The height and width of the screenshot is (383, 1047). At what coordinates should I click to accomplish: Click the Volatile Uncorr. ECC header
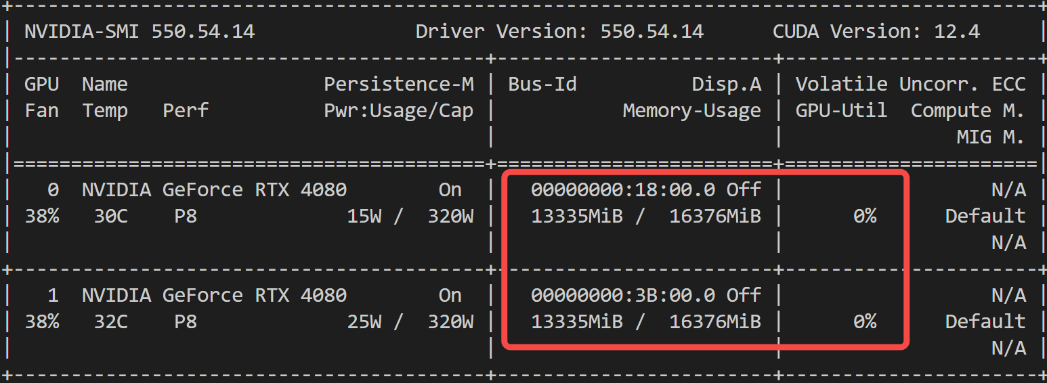pos(910,84)
